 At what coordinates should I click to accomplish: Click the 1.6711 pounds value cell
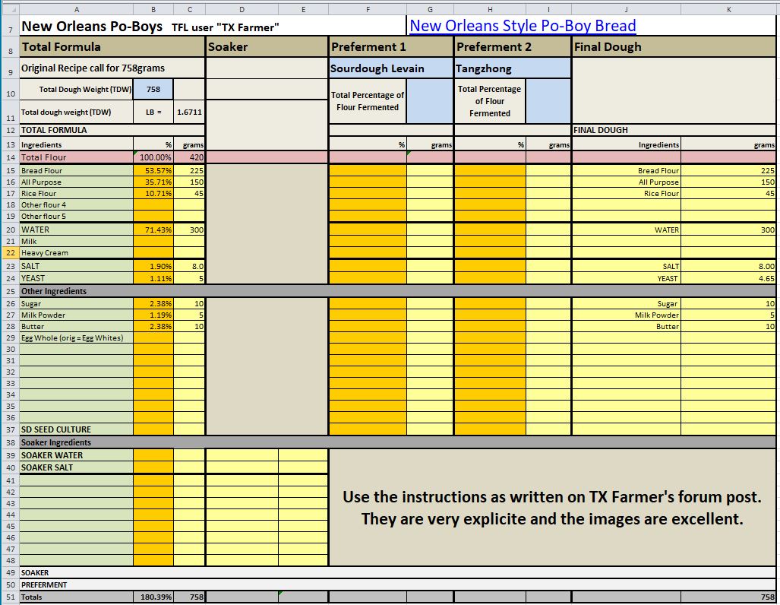189,112
